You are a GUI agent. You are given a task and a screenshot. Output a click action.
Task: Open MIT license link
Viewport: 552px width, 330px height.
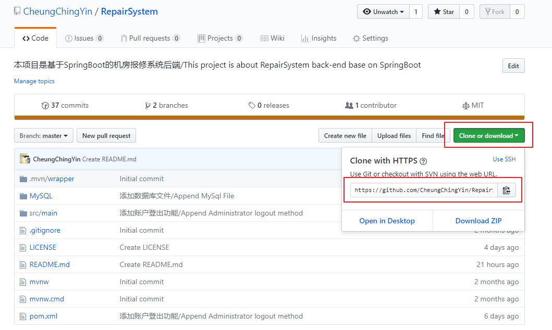click(473, 106)
